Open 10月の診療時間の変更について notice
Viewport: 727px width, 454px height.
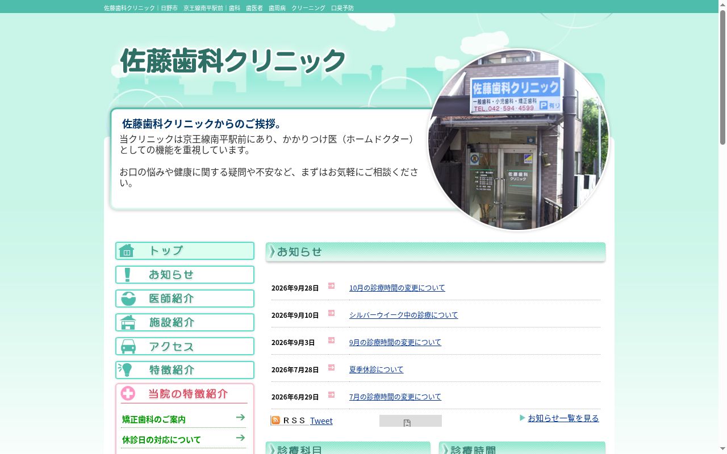[x=397, y=288]
